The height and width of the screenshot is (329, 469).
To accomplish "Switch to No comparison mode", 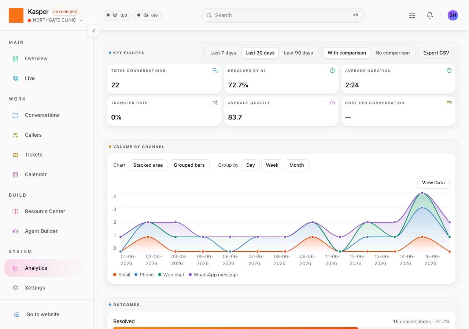I will pyautogui.click(x=392, y=53).
